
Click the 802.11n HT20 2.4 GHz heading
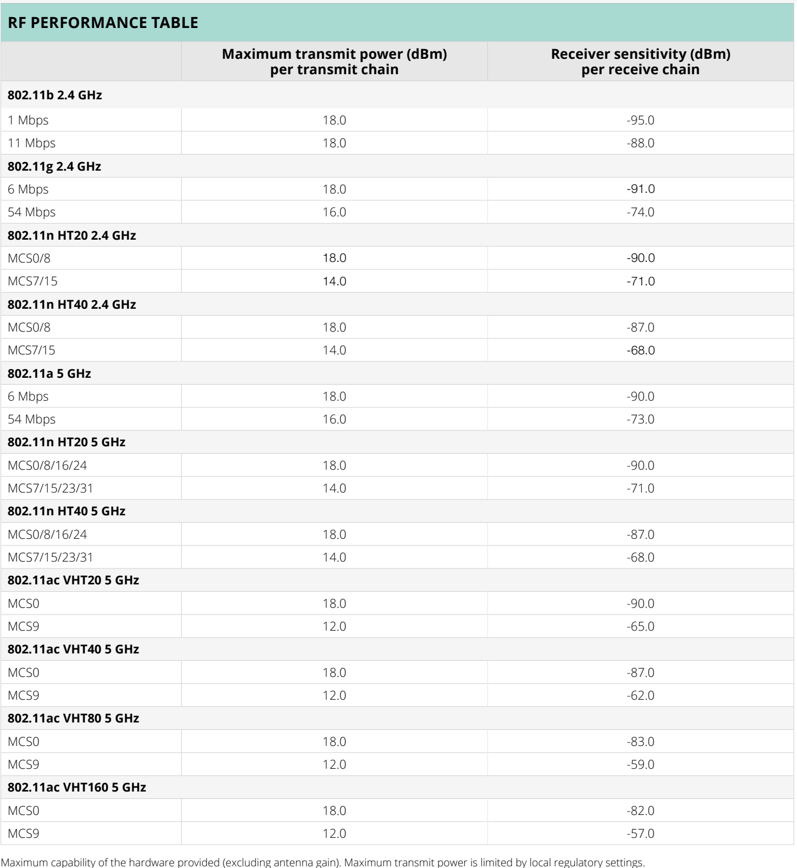[72, 236]
